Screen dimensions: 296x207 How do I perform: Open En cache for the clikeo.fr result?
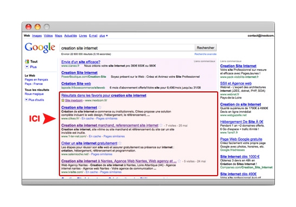(88, 118)
